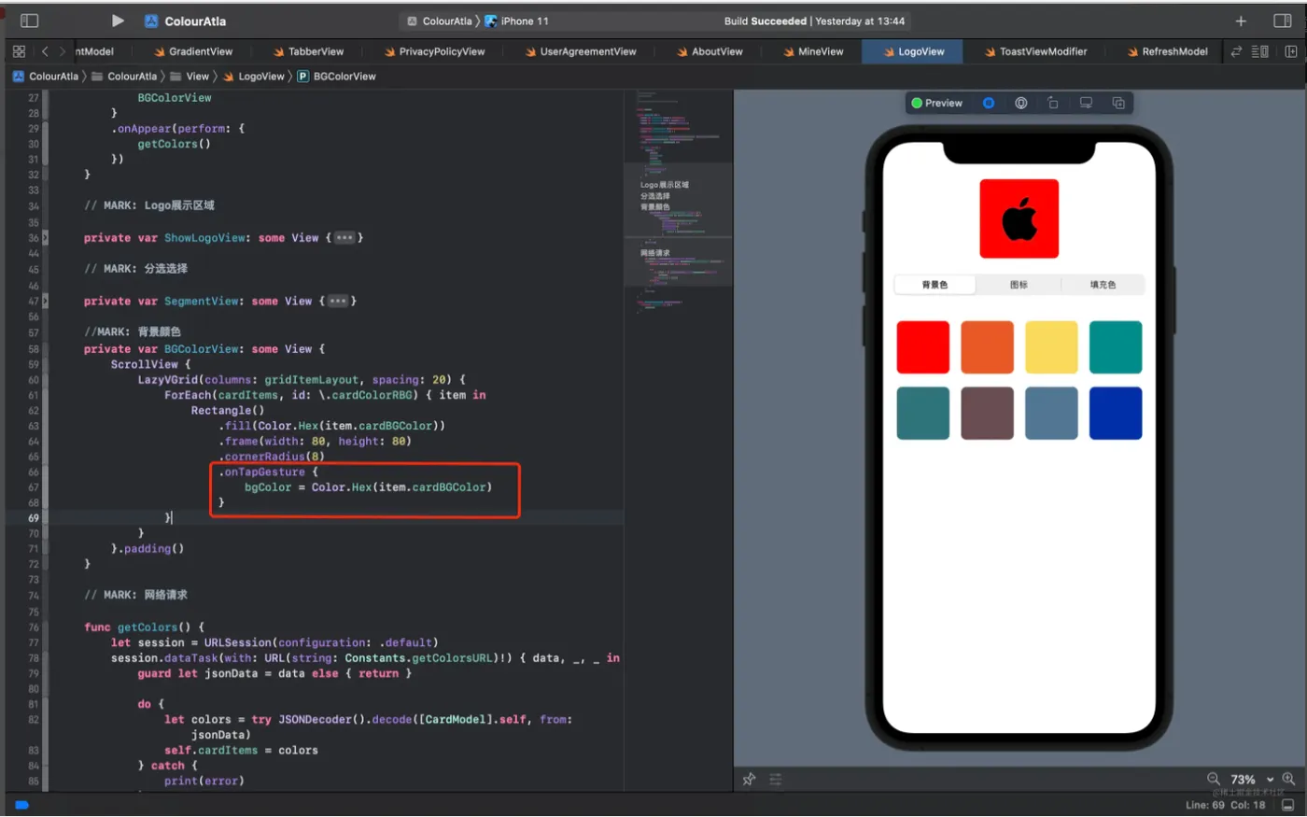Click ColourAtla project in jump bar
The height and width of the screenshot is (817, 1307).
46,77
